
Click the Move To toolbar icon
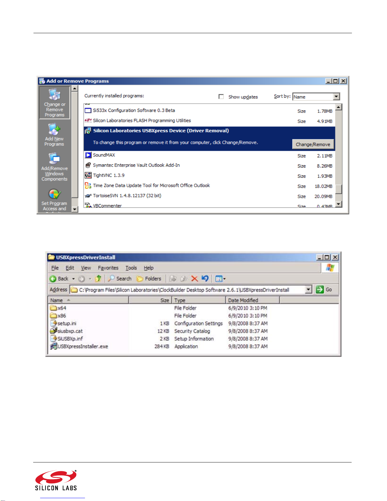(x=173, y=279)
